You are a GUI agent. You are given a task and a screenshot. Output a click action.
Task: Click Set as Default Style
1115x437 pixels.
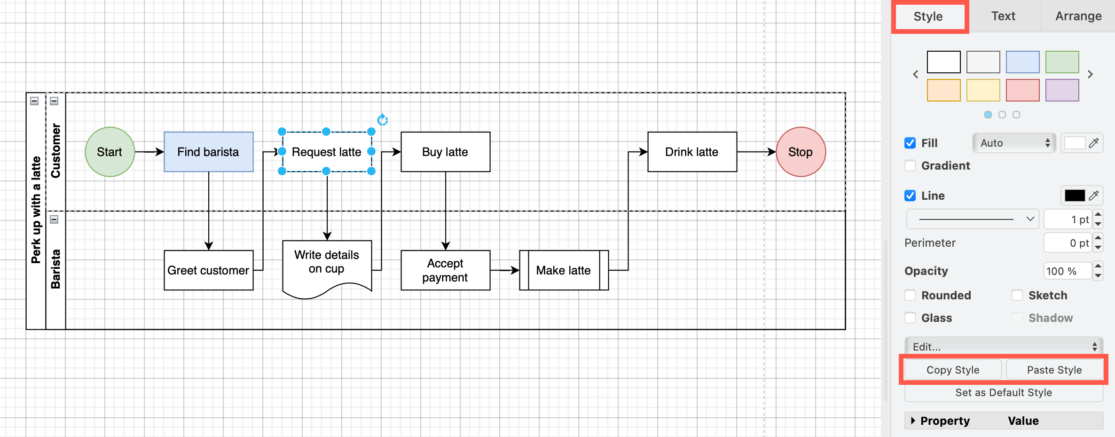pos(1004,392)
